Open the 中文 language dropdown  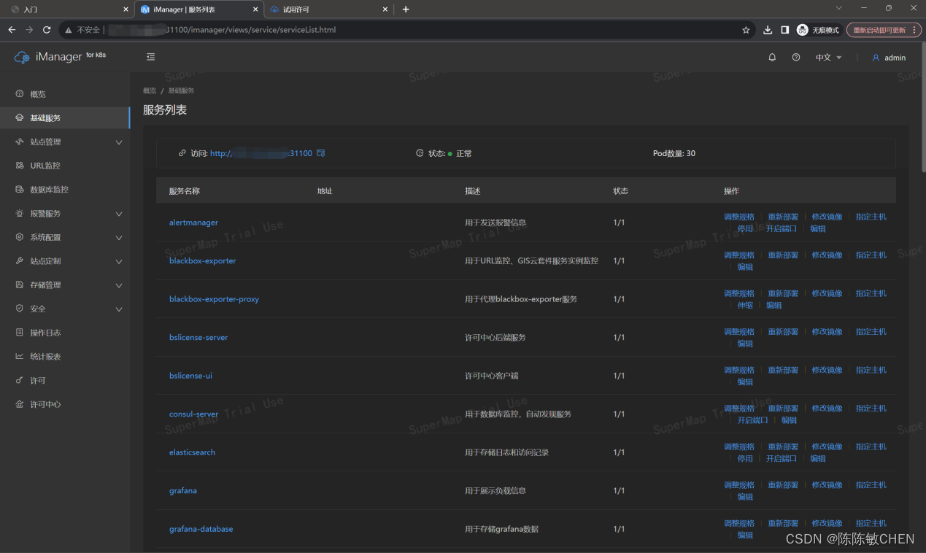[829, 58]
